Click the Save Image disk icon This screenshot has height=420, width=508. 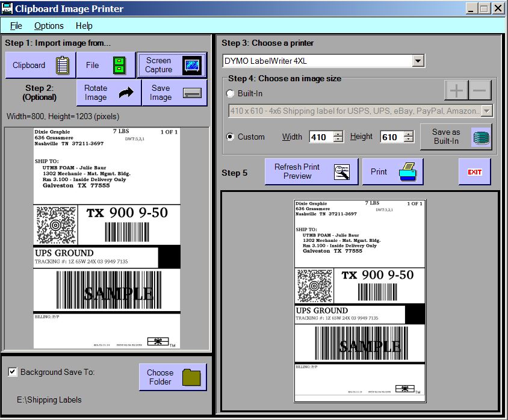(x=192, y=93)
